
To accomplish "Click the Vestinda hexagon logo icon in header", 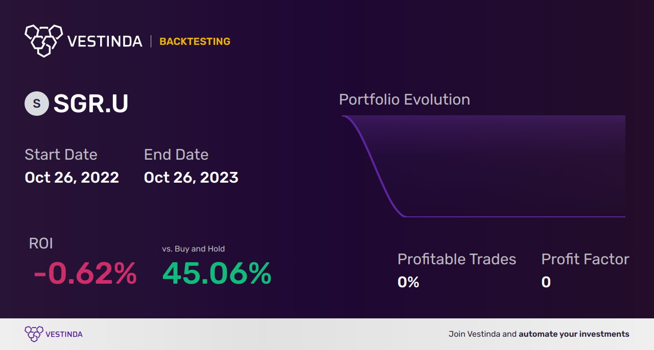I will [43, 40].
